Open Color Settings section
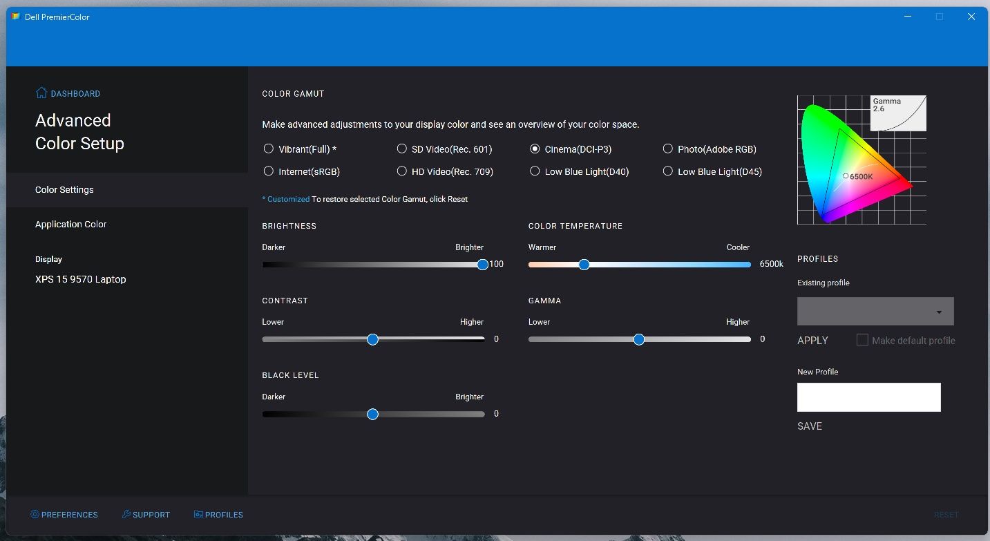 127,190
